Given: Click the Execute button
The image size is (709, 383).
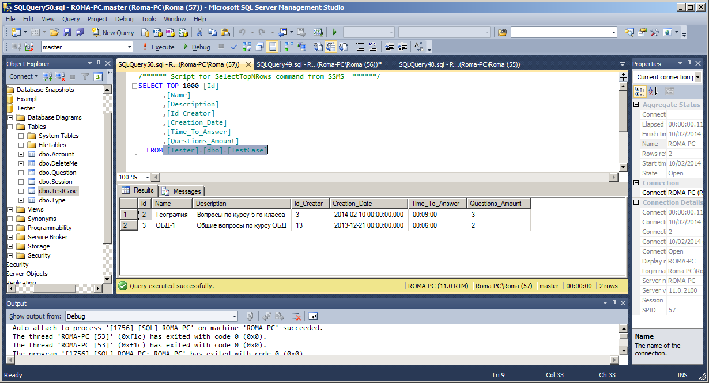Looking at the screenshot, I should (x=157, y=47).
